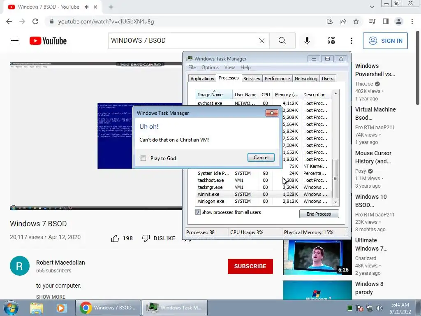Click the Ultimate Windows 7 video thumbnail
The width and height of the screenshot is (421, 316).
317,258
